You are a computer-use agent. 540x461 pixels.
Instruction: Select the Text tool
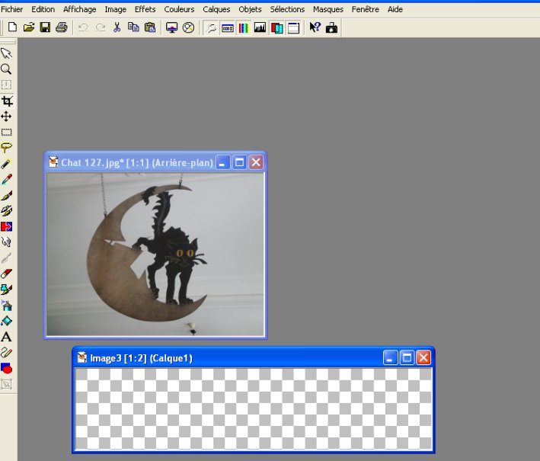[7, 337]
